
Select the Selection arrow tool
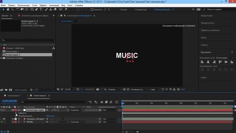point(4,9)
